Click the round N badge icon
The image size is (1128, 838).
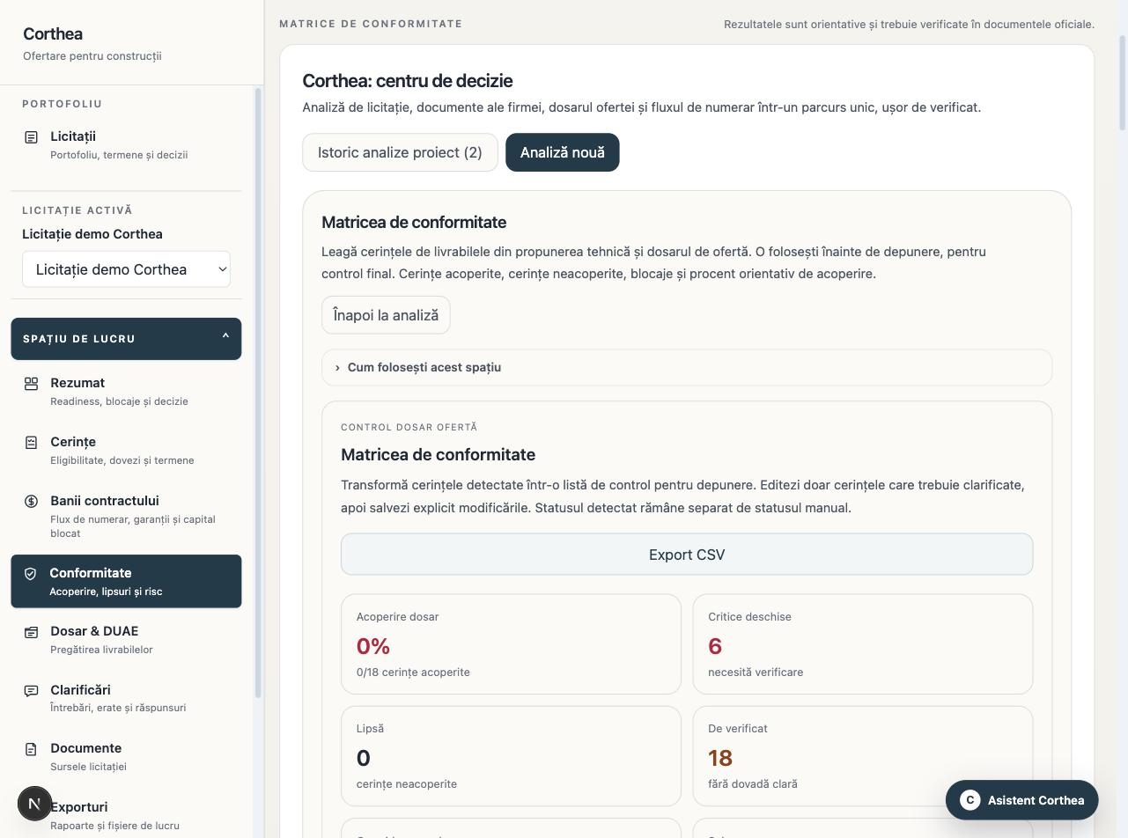pos(35,804)
